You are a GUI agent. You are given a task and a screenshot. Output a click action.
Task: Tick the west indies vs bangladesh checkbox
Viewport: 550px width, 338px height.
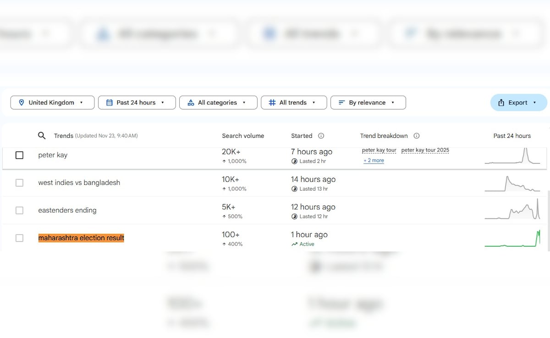19,183
